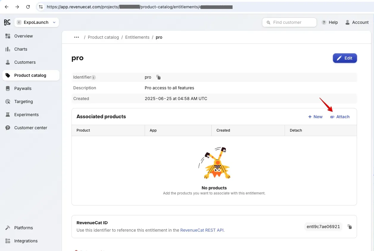Expand the breadcrumb ellipsis menu

(x=77, y=37)
